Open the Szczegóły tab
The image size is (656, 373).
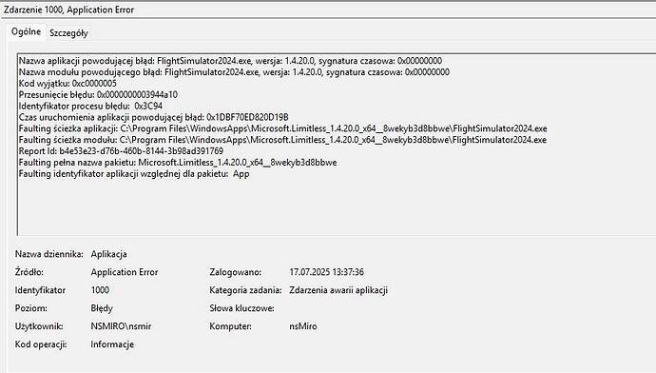tap(68, 33)
